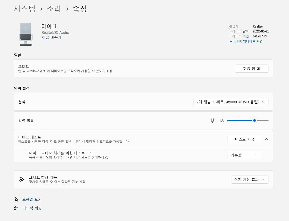Open the 형식 audio format dropdown
Image resolution: width=289 pixels, height=221 pixels.
pyautogui.click(x=231, y=102)
